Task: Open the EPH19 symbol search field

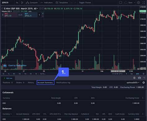Action: point(5,2)
